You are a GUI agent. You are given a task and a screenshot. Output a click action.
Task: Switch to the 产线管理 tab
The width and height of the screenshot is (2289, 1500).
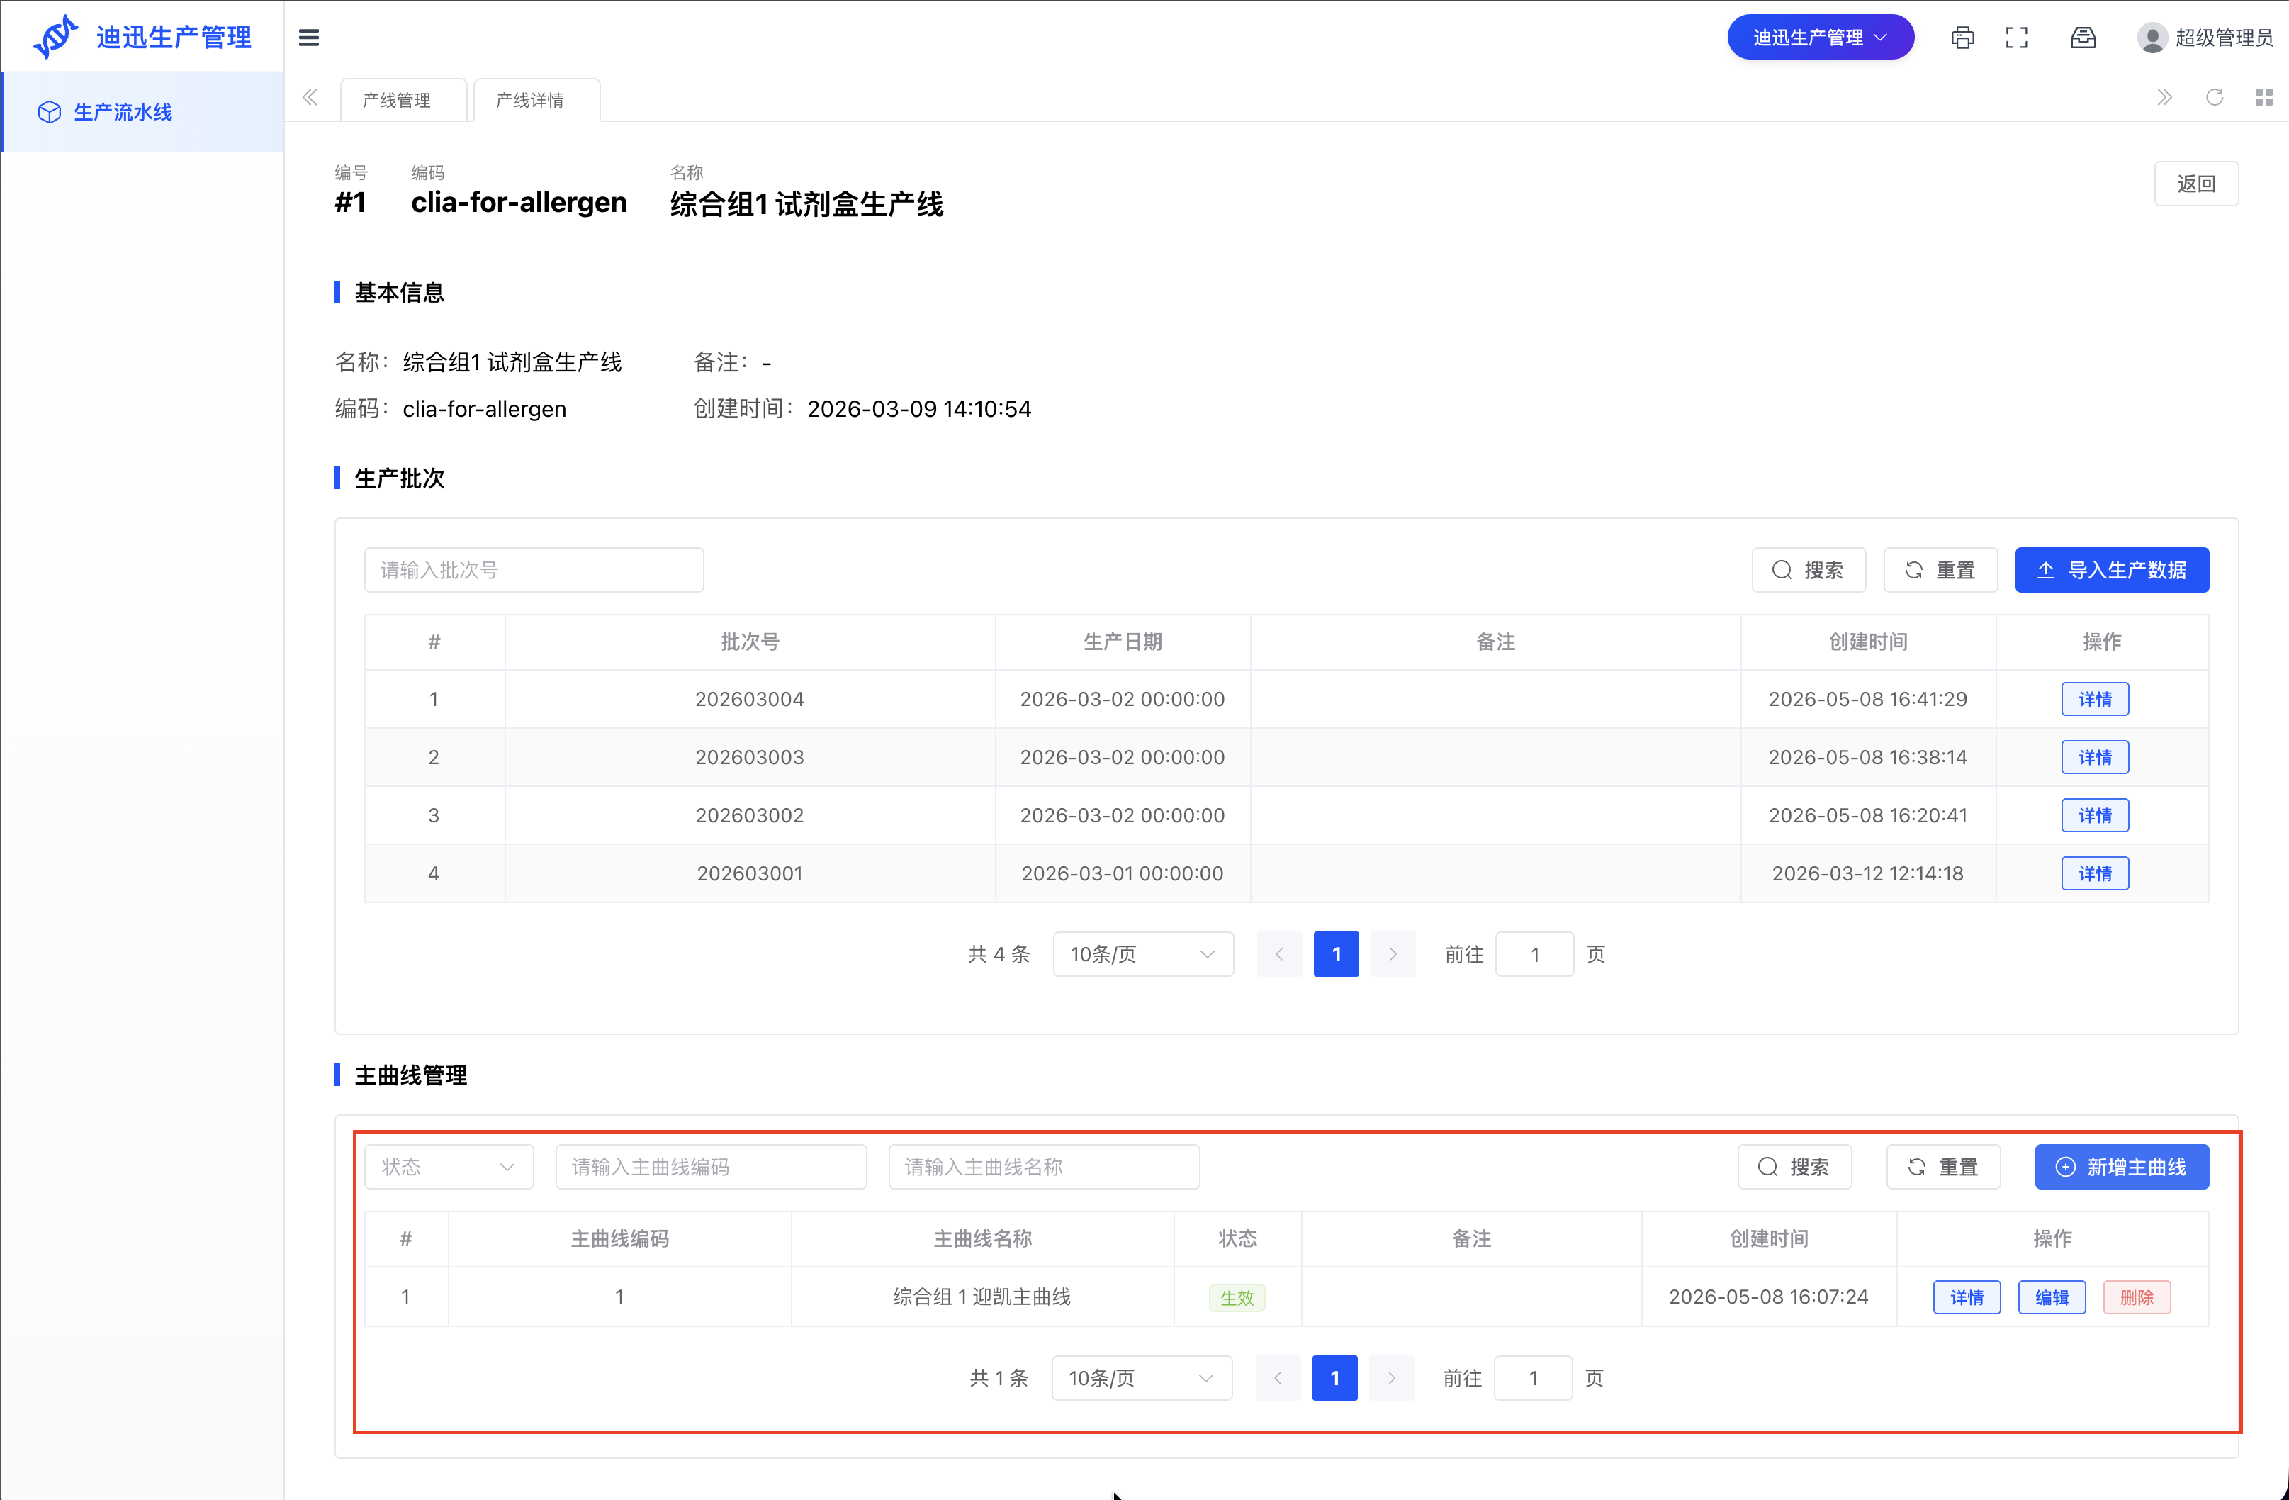coord(403,100)
